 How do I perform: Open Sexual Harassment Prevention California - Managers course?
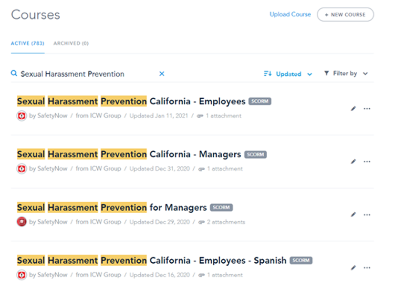pos(129,155)
